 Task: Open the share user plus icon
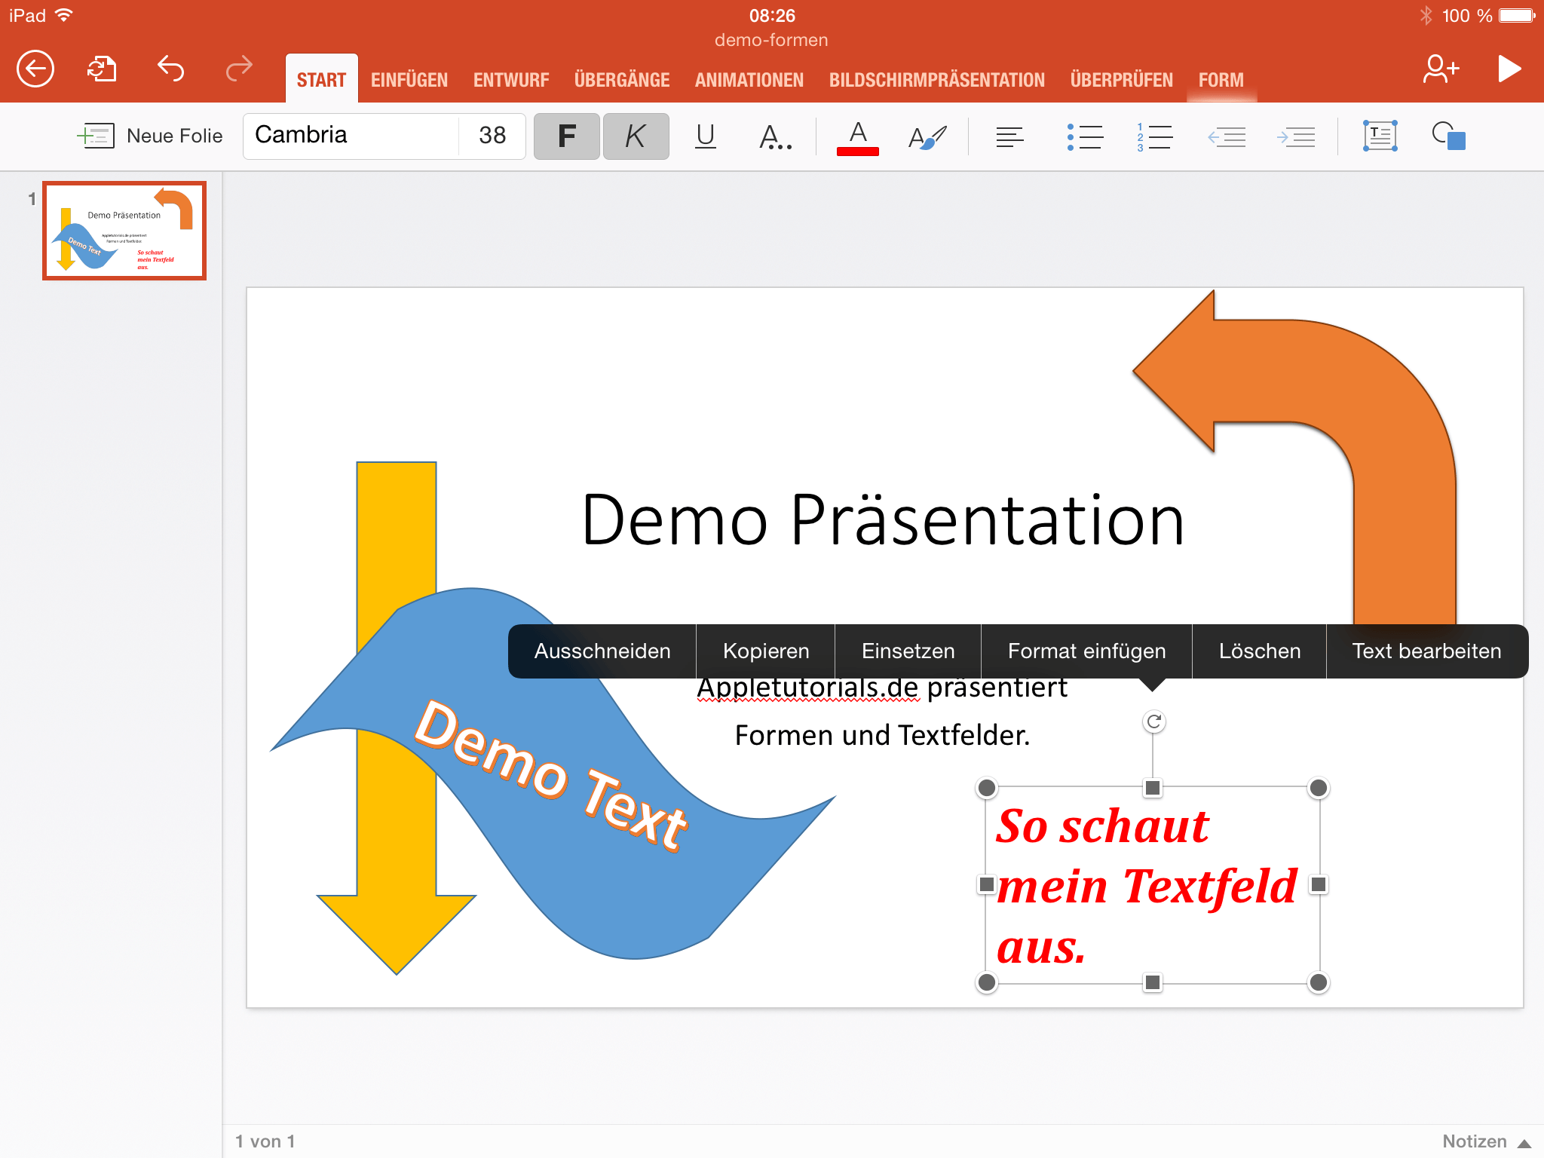tap(1440, 69)
